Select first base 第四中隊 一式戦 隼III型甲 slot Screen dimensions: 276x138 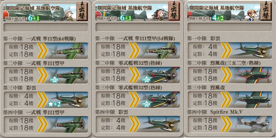pyautogui.click(x=46, y=124)
